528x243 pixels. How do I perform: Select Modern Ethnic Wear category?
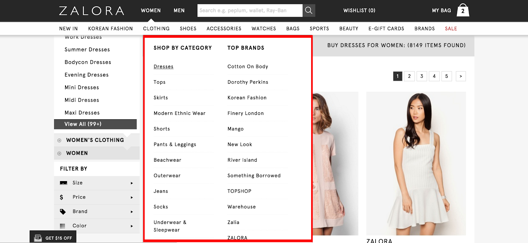tap(180, 113)
